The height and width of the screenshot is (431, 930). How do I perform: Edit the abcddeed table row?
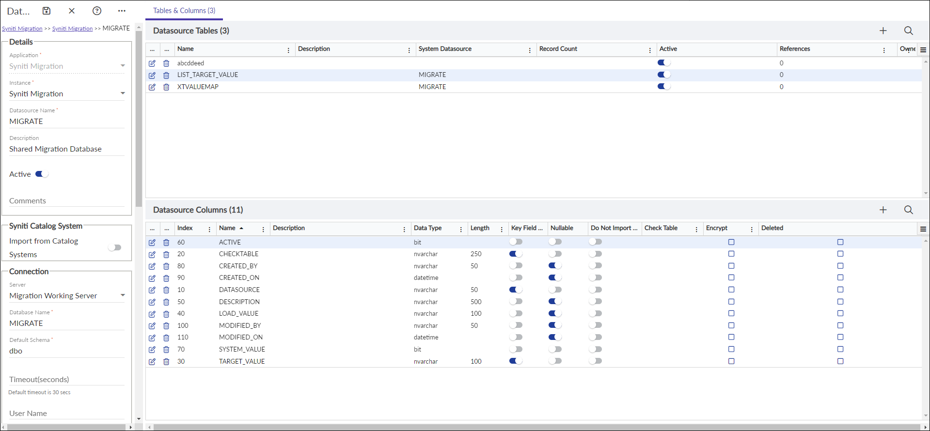point(152,63)
